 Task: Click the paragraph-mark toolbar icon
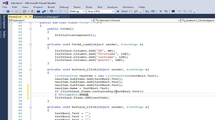pyautogui.click(x=153, y=11)
